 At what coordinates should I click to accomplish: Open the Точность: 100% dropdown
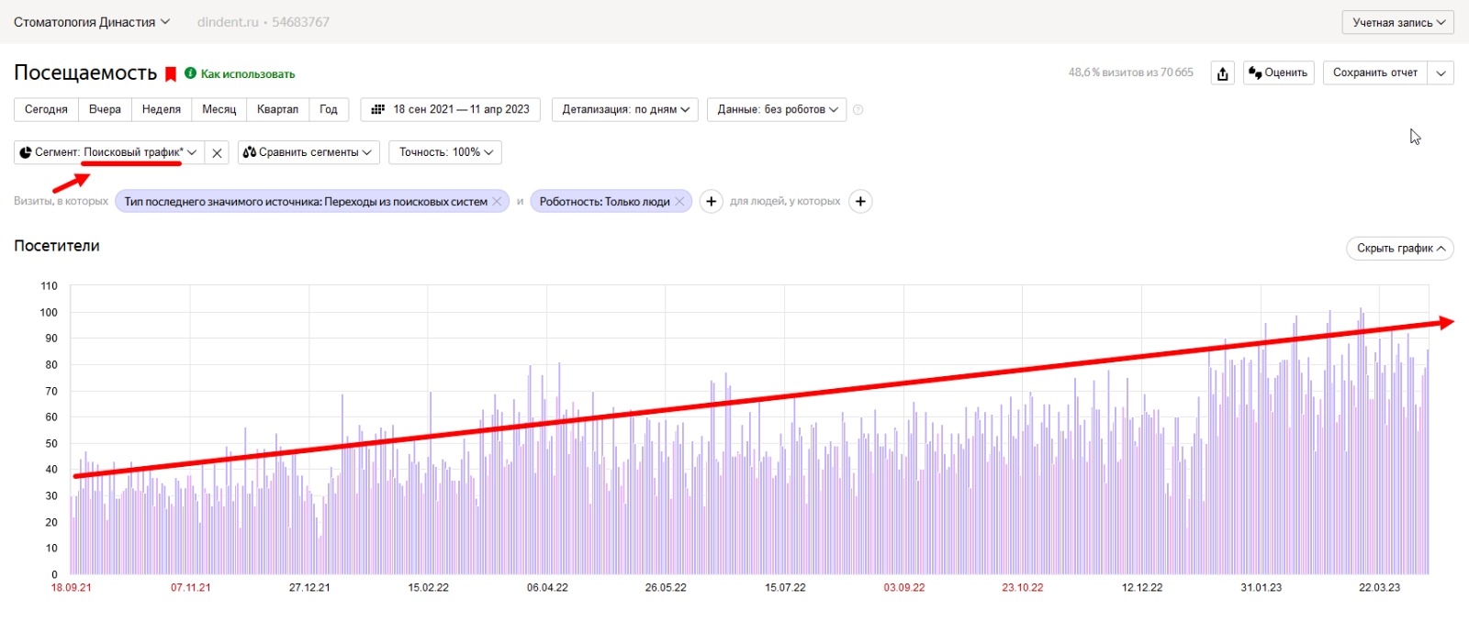click(x=445, y=152)
